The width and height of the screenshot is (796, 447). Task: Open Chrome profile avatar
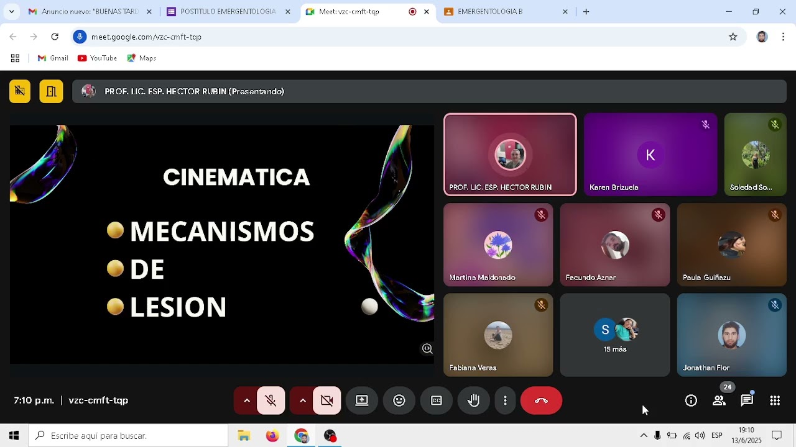pos(762,37)
